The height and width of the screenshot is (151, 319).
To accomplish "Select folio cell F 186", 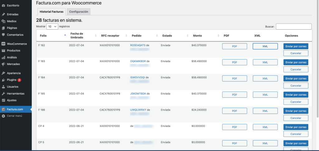I will 41,110.
